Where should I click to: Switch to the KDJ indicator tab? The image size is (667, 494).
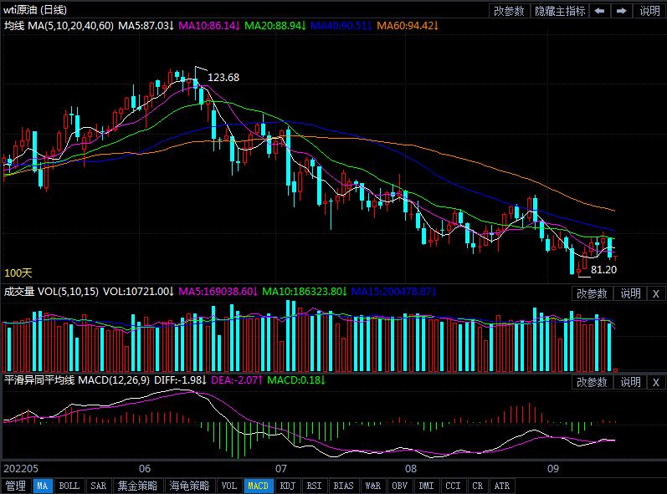287,486
